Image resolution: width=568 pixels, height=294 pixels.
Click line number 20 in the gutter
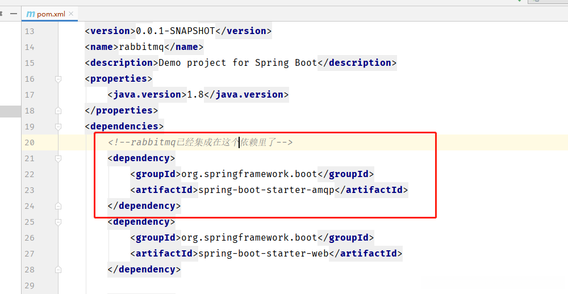point(29,142)
